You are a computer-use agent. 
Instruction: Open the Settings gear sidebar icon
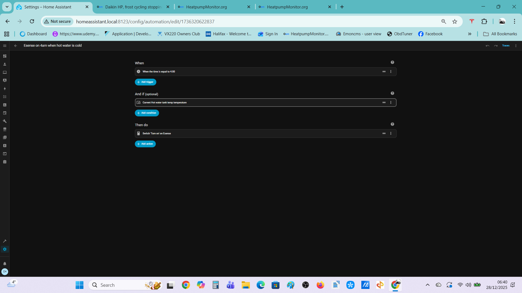pyautogui.click(x=5, y=249)
